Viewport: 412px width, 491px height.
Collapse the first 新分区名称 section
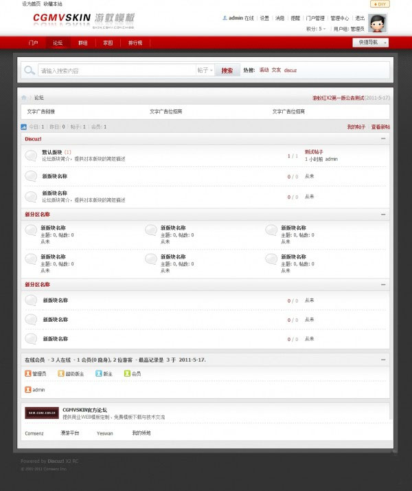[383, 215]
